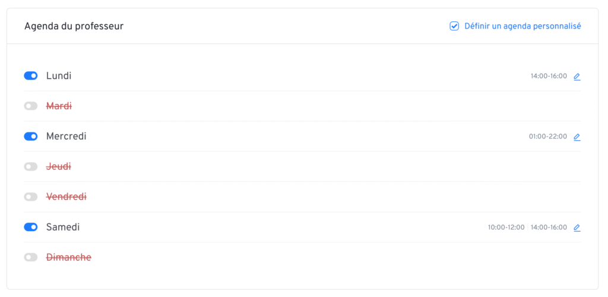608x297 pixels.
Task: Click "Définir un agenda personnalisé" label
Action: point(522,26)
